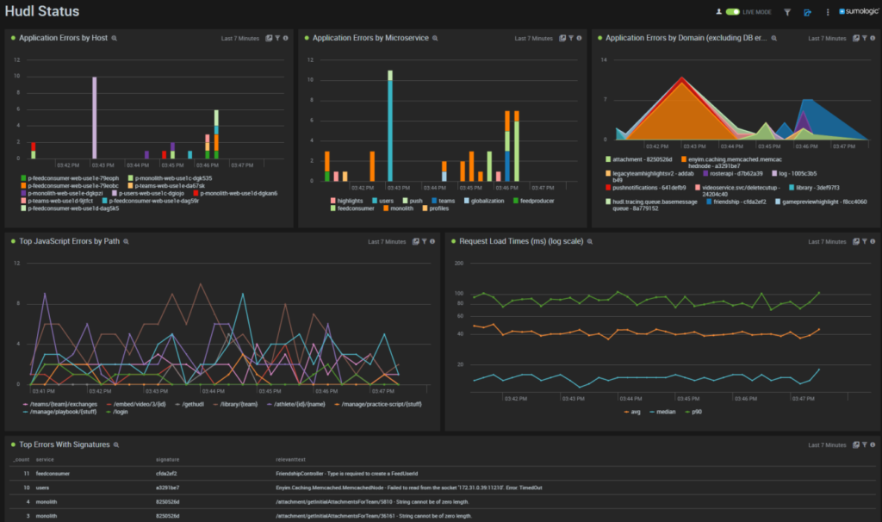882x522 pixels.
Task: Open the Application Errors by Host panel title
Action: [63, 38]
